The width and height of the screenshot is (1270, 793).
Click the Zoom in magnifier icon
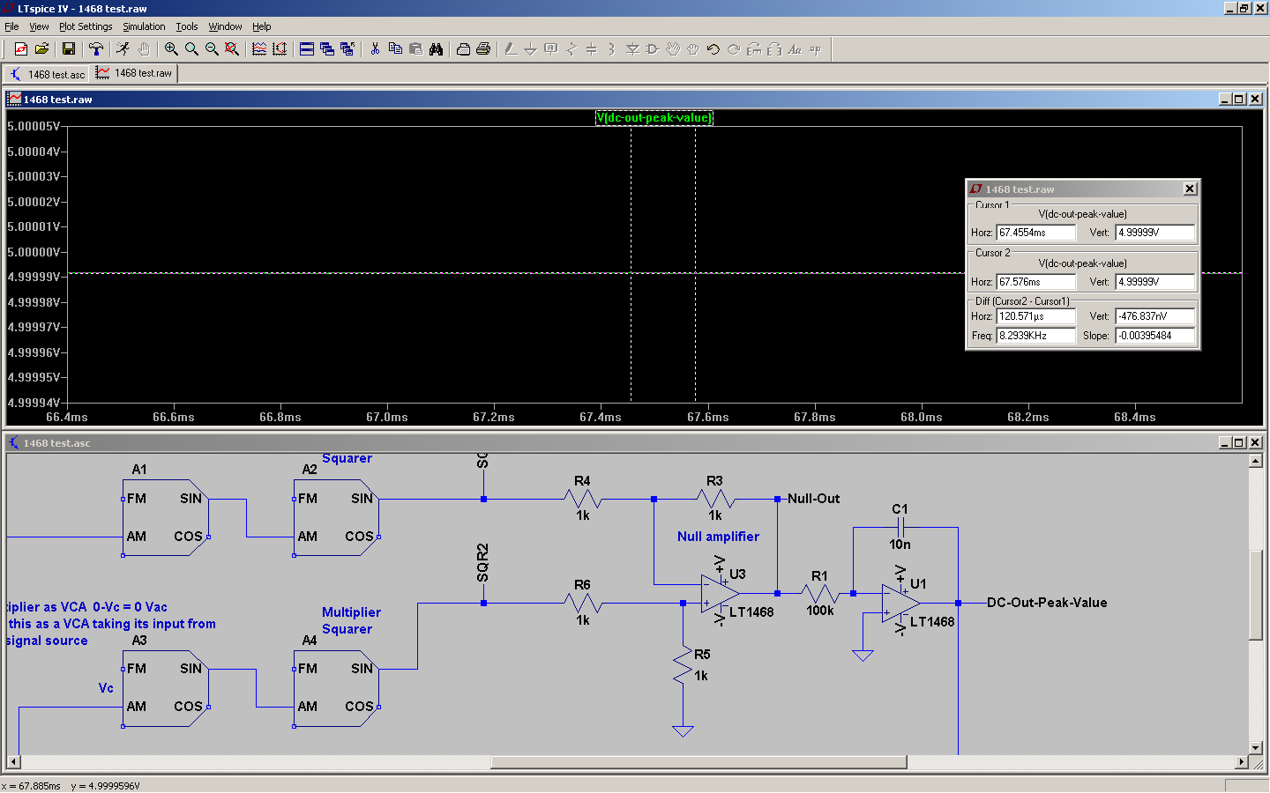171,49
